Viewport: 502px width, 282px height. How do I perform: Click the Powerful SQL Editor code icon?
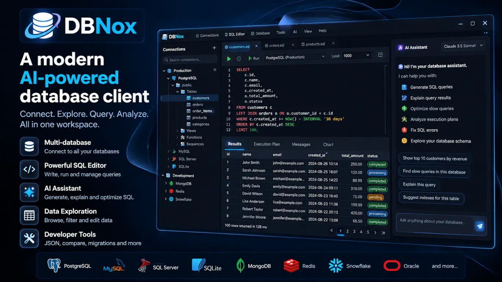(29, 169)
